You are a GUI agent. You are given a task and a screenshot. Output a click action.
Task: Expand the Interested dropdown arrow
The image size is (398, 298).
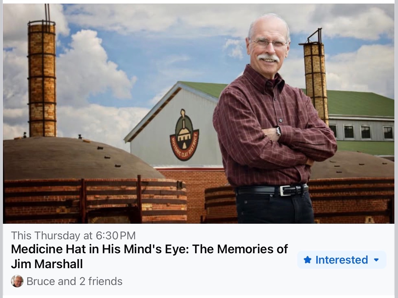pos(376,260)
